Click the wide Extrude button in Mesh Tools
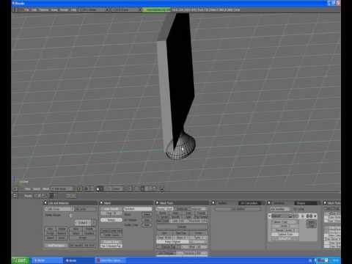 182,227
